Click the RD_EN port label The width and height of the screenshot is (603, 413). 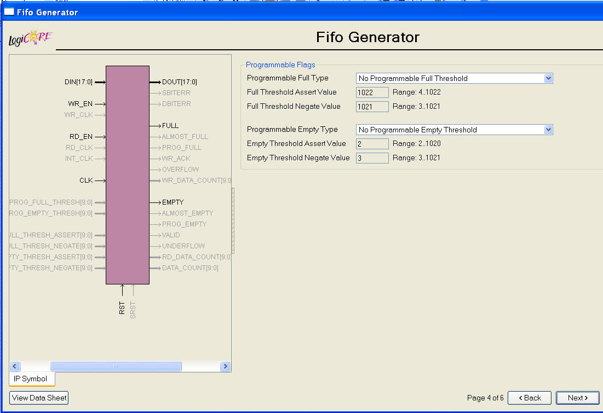tap(81, 137)
